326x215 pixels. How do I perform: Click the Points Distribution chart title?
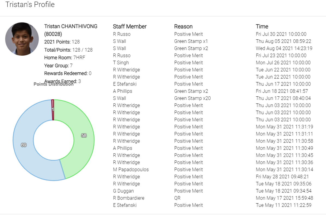tap(54, 84)
